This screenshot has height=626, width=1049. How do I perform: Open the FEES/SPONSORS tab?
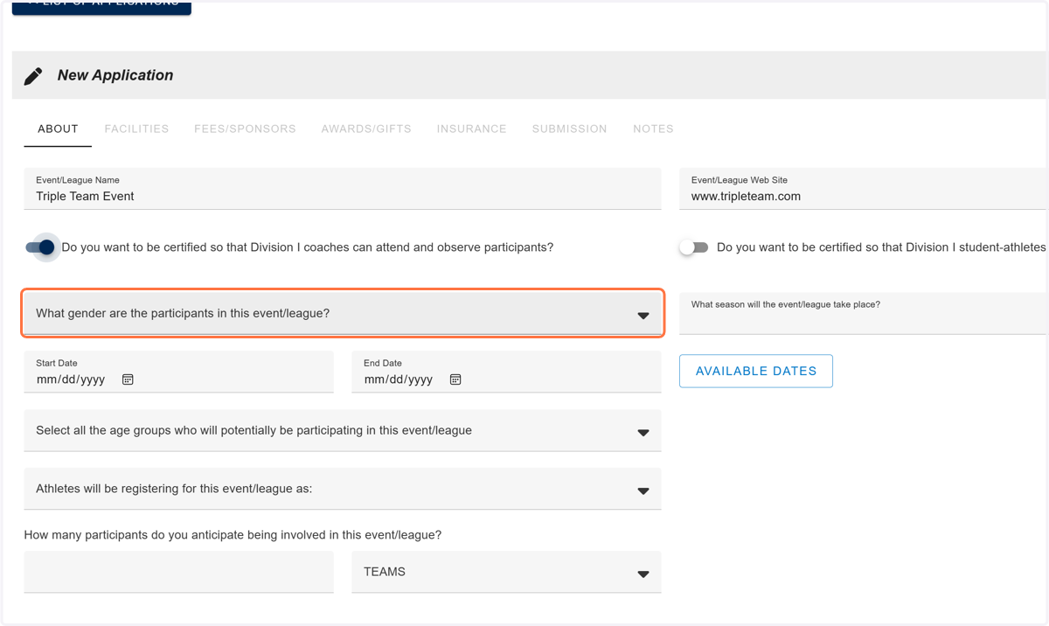tap(245, 129)
